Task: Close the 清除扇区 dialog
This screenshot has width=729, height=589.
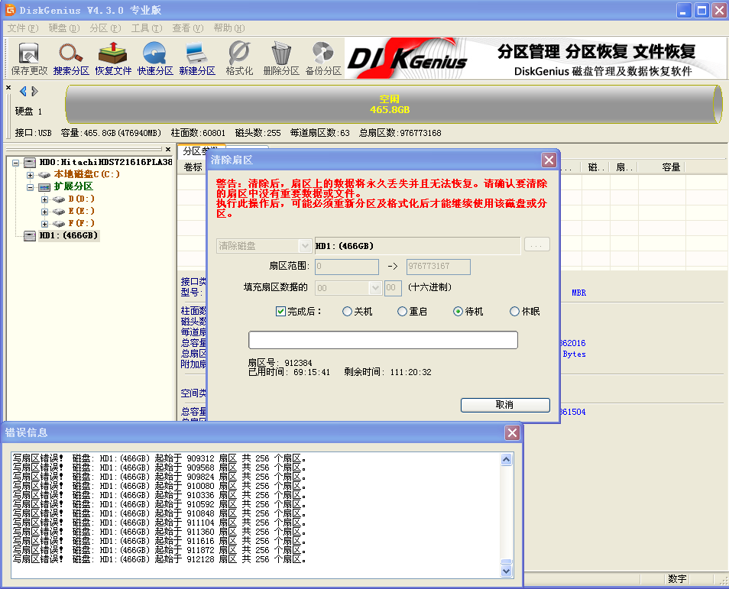Action: (x=549, y=160)
